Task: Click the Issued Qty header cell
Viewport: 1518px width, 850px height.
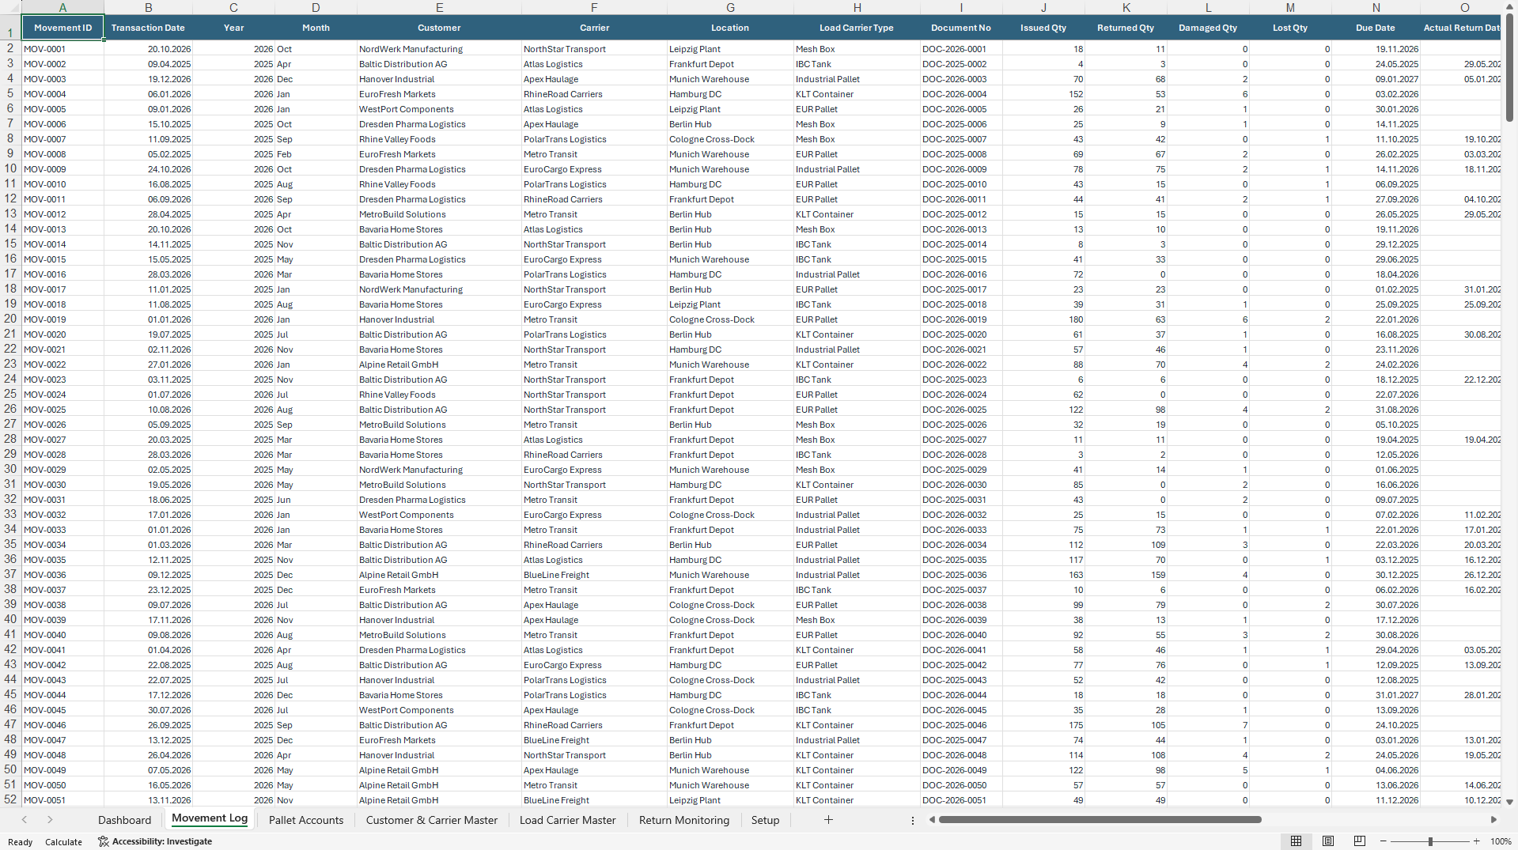Action: (x=1043, y=28)
